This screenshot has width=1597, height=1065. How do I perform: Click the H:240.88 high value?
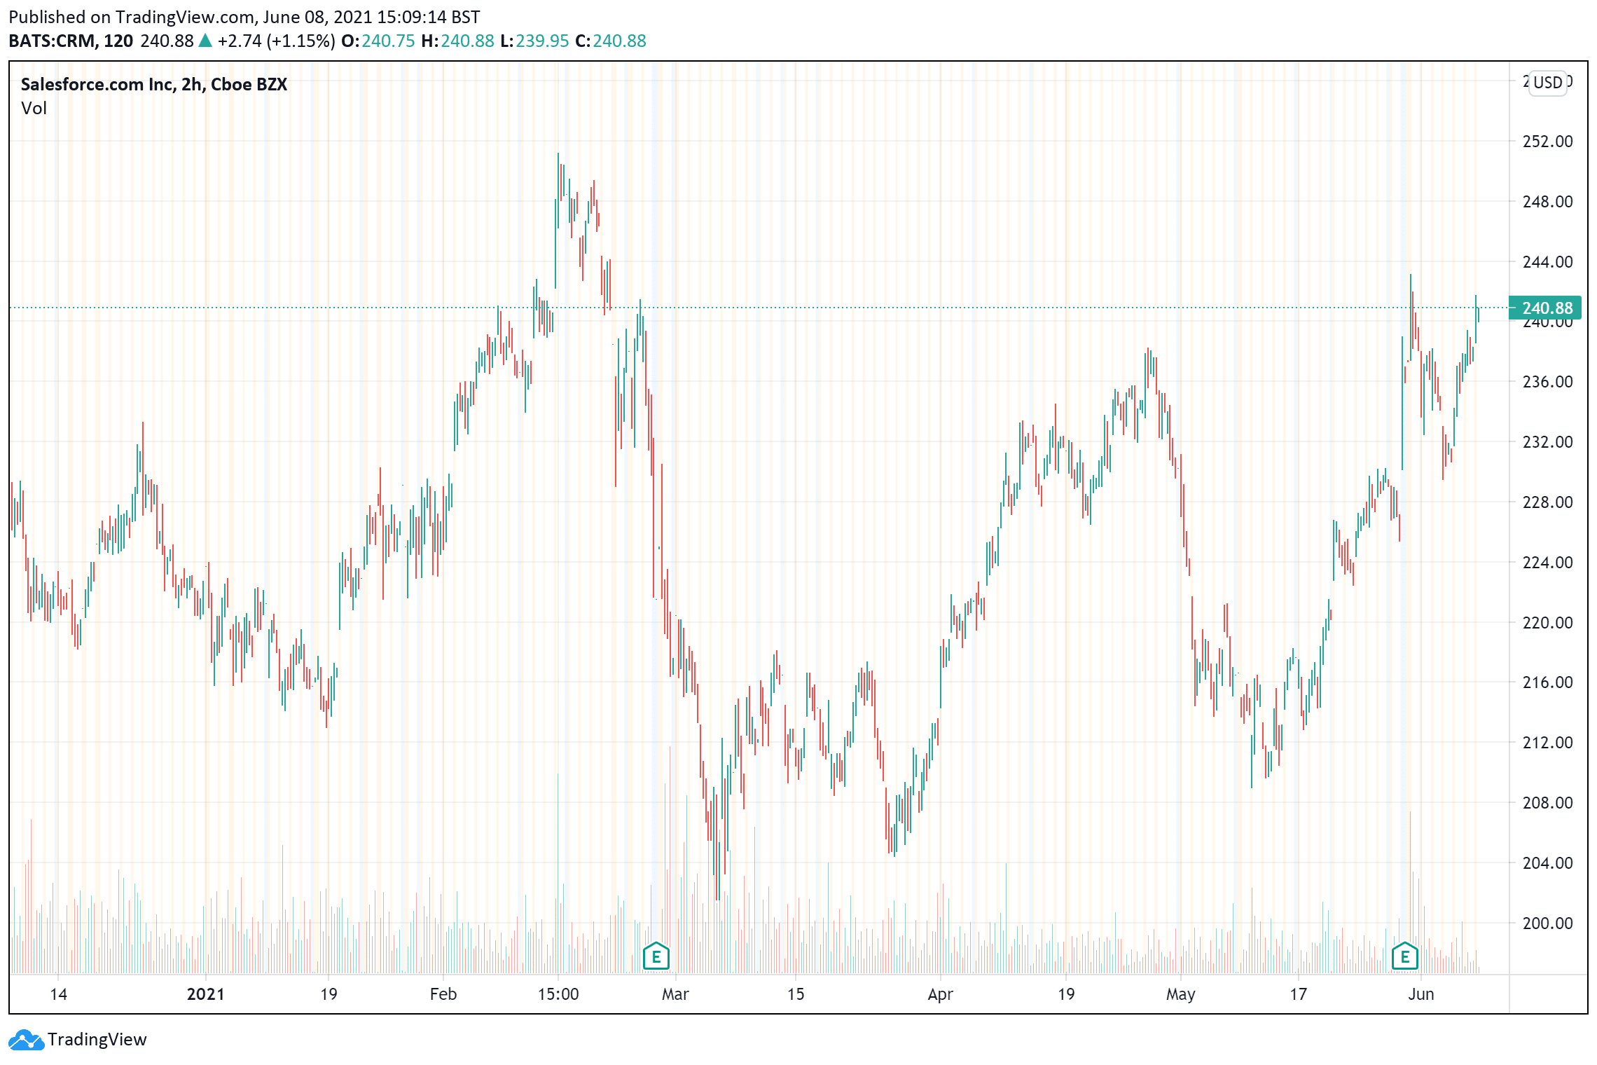pyautogui.click(x=458, y=41)
